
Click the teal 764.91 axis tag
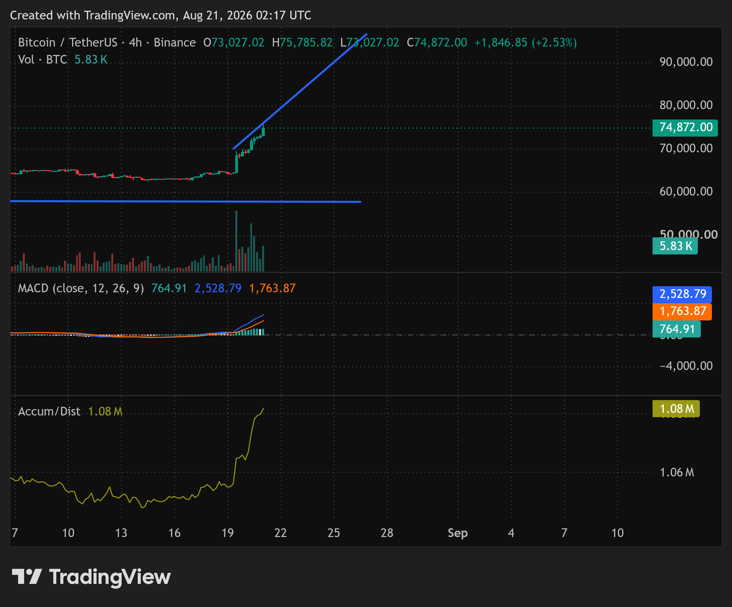click(677, 329)
